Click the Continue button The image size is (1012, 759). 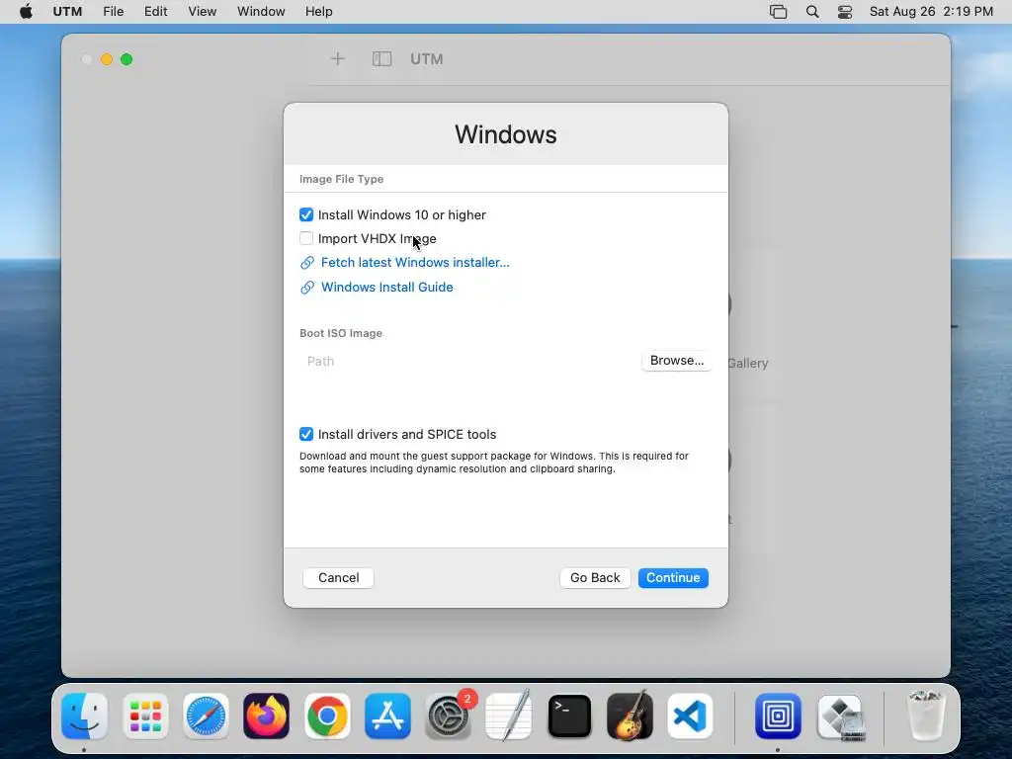(673, 577)
